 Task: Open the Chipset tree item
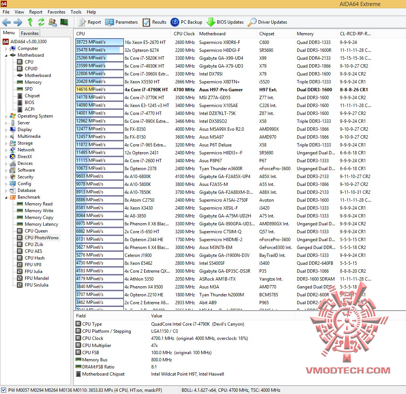[32, 96]
